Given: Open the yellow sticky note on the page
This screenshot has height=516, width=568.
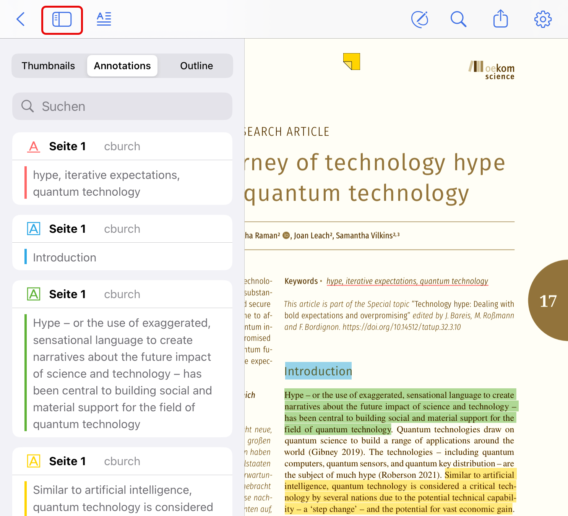Looking at the screenshot, I should pyautogui.click(x=352, y=62).
